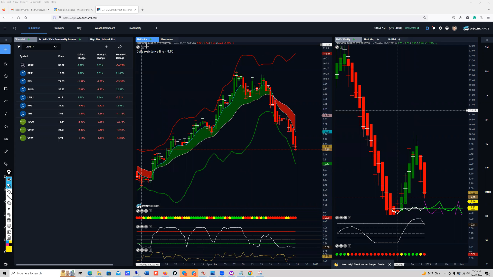The width and height of the screenshot is (493, 277).
Task: Open the Firefox list all tabs chevron
Action: [489, 10]
